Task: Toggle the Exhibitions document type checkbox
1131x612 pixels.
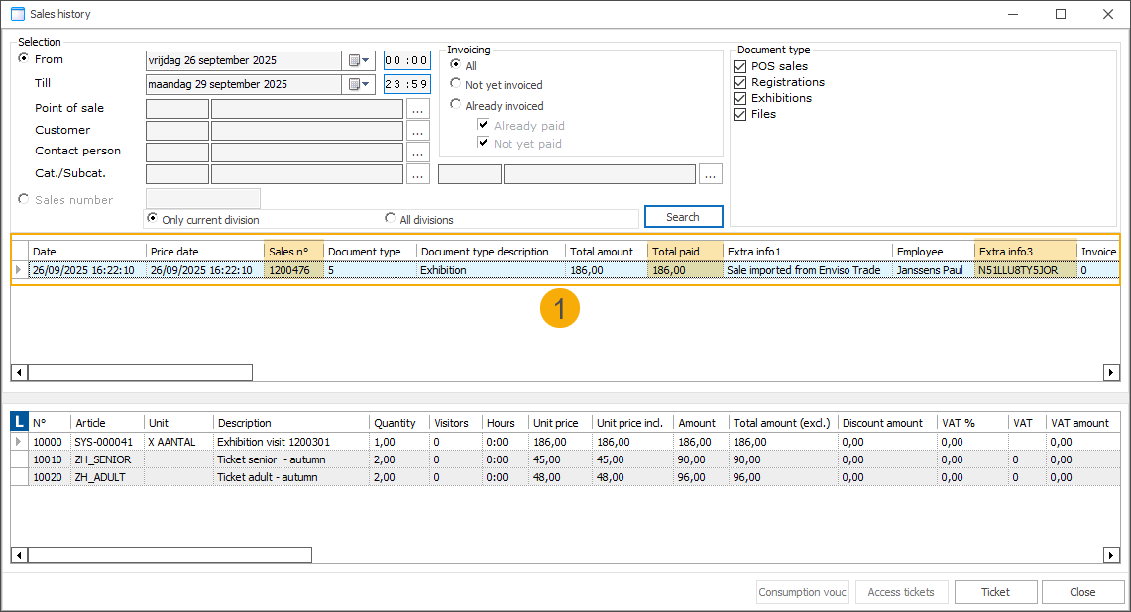Action: point(739,98)
